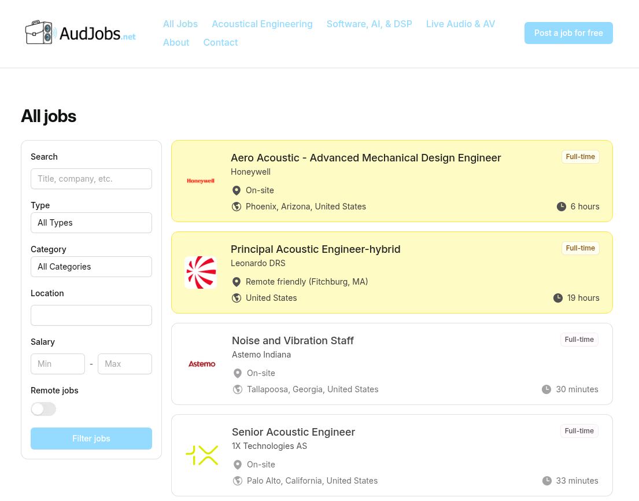This screenshot has height=501, width=639.
Task: Click the Honeywell company logo
Action: 201,181
